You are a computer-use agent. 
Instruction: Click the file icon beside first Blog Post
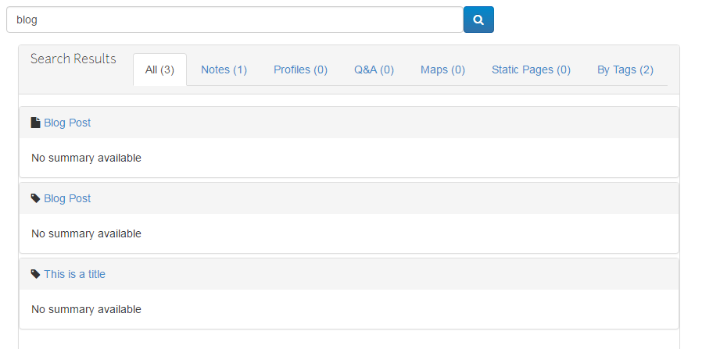[35, 123]
